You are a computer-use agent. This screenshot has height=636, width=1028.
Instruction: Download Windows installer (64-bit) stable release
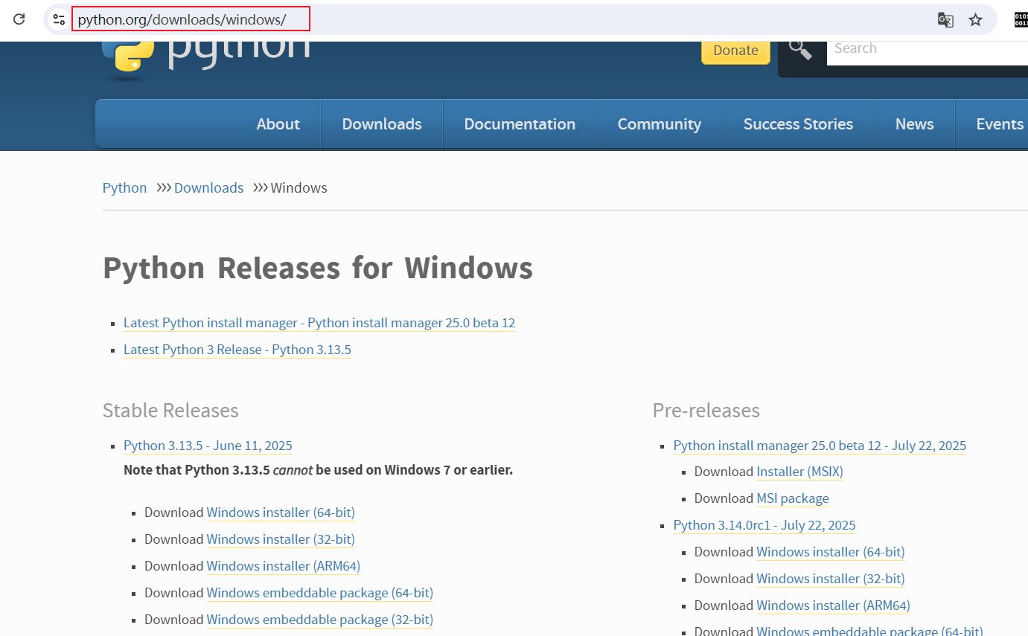click(x=281, y=513)
